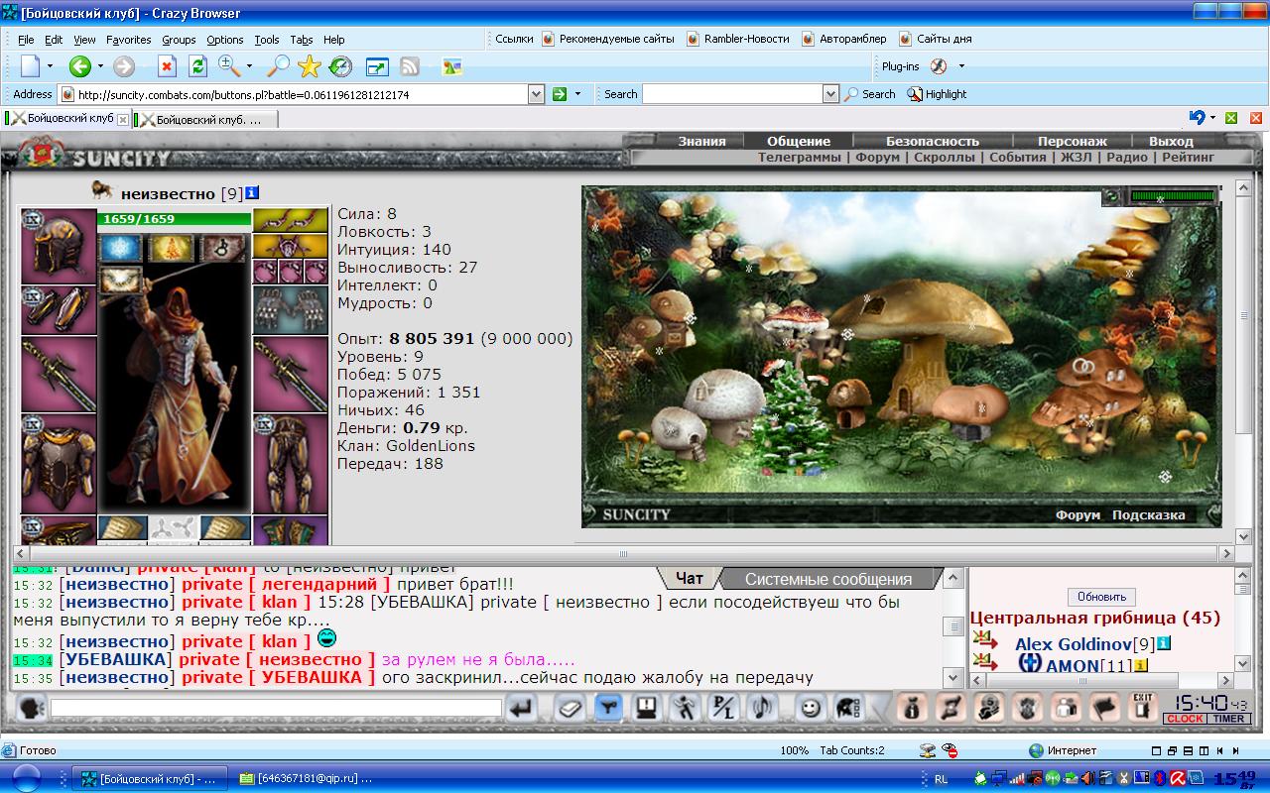Click the 1659/1659 health bar
Screen dimensions: 1270x793
coord(174,219)
